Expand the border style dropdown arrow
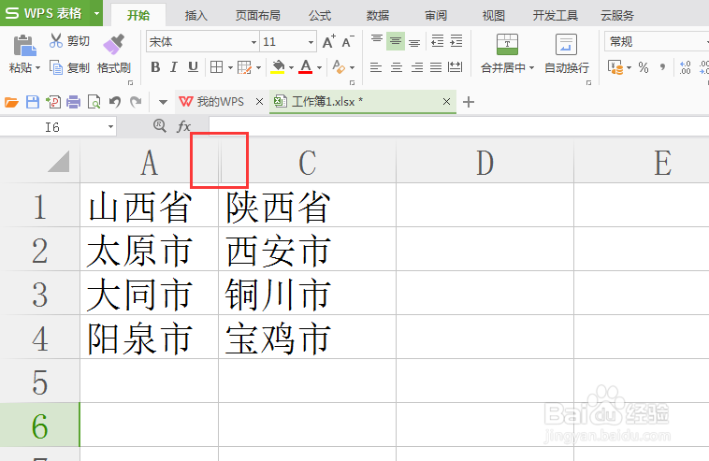 230,67
